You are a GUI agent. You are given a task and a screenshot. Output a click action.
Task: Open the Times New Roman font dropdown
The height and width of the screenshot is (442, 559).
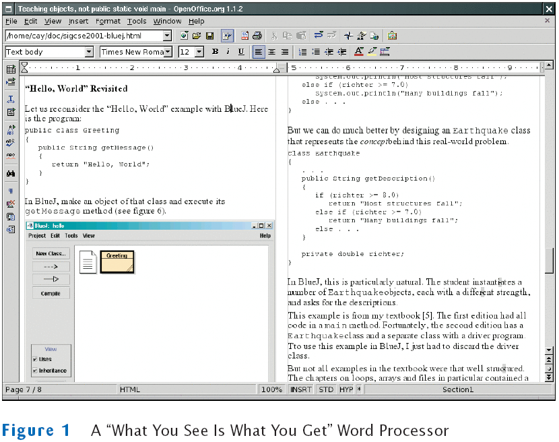coord(167,52)
